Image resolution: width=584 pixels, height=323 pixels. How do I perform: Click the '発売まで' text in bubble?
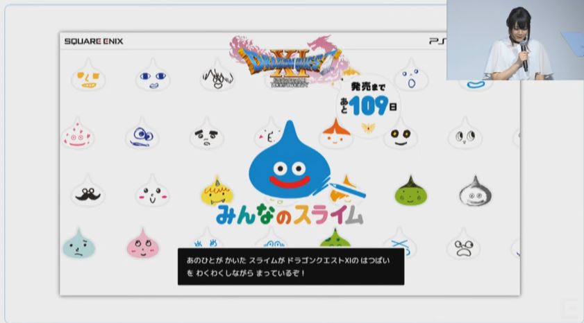click(x=368, y=87)
